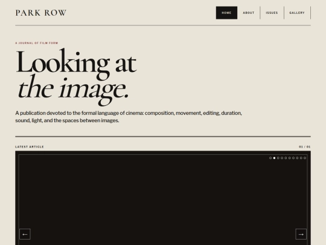Select the ninth carousel indicator dot
The height and width of the screenshot is (245, 326).
tap(301, 158)
